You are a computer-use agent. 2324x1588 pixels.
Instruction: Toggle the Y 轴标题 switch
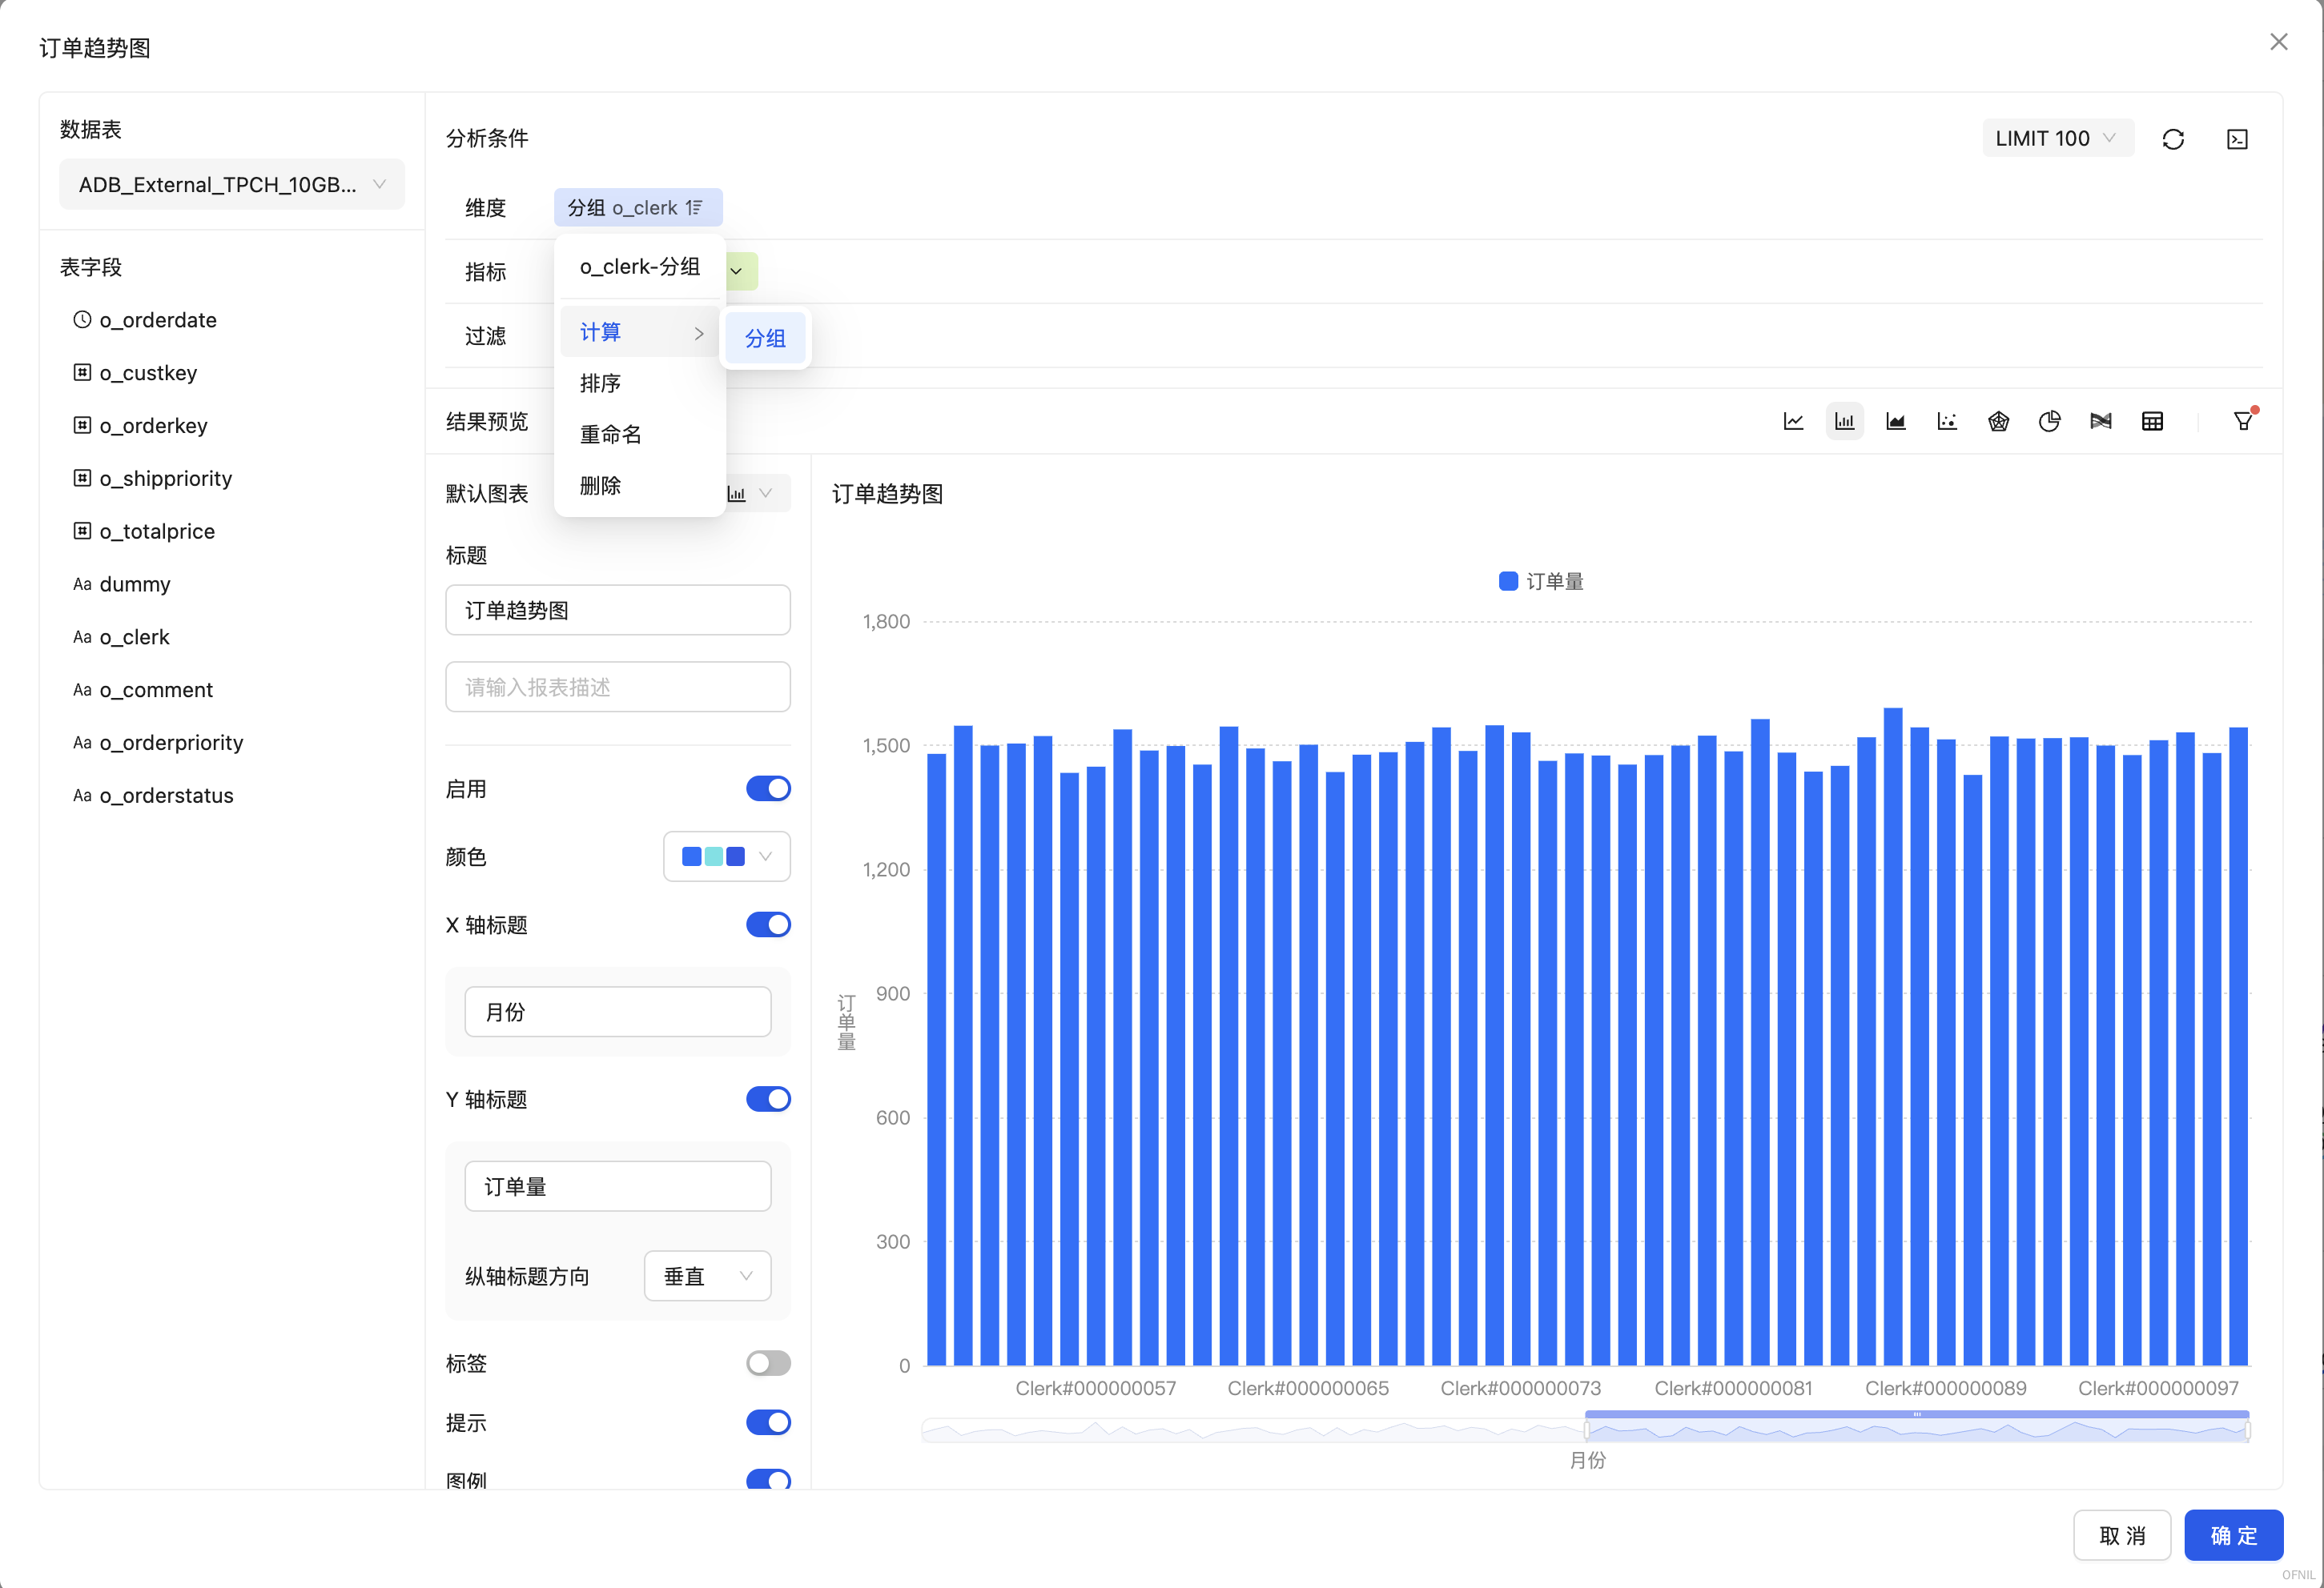[x=768, y=1099]
